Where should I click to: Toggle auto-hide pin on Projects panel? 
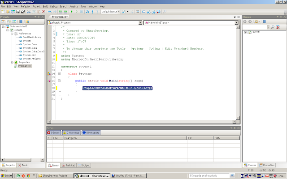pos(39,17)
